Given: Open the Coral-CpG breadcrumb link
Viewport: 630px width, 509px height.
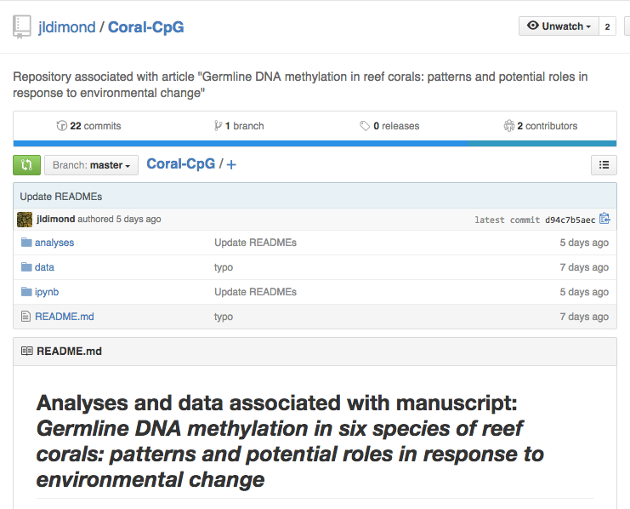Looking at the screenshot, I should (x=181, y=163).
